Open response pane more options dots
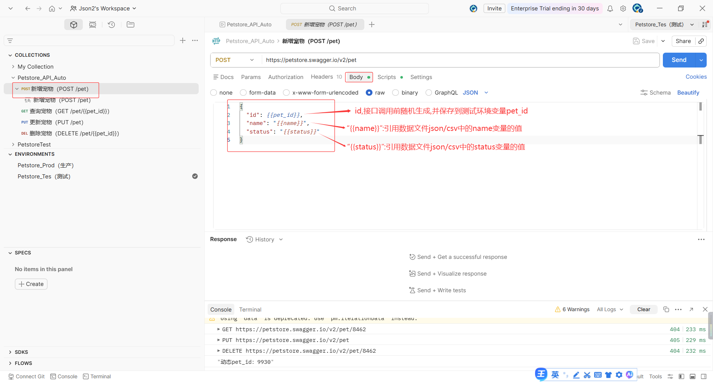Viewport: 713px width, 382px height. point(701,240)
